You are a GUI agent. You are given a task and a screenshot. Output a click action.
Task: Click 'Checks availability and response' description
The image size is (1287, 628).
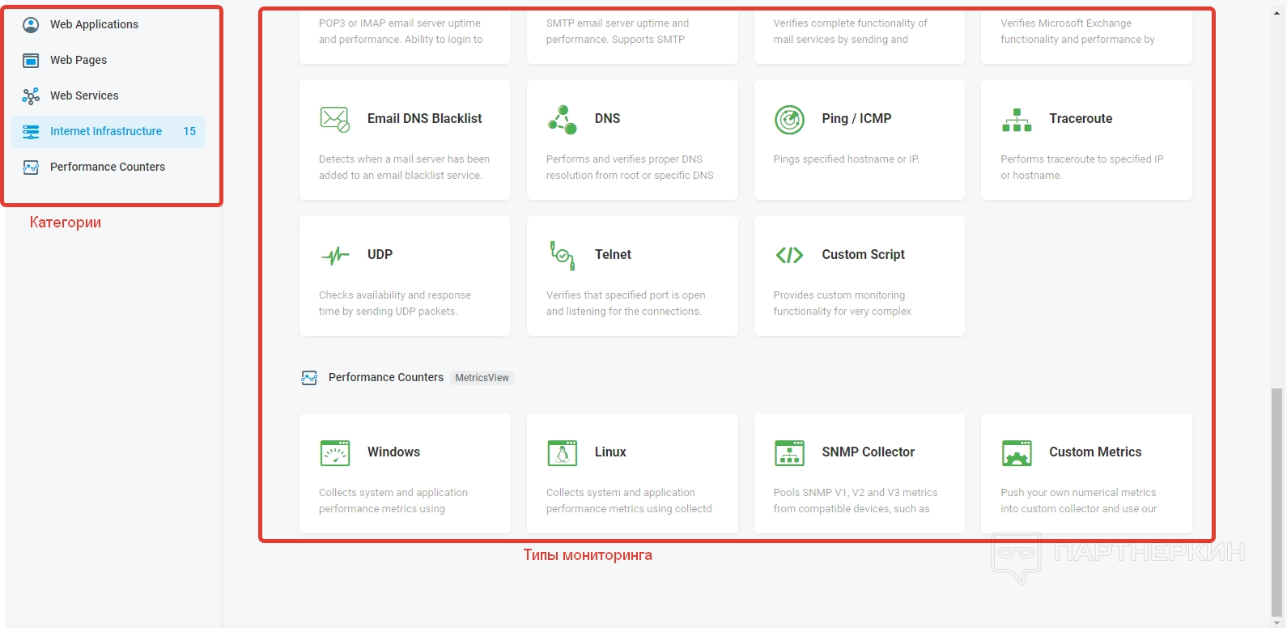point(395,303)
